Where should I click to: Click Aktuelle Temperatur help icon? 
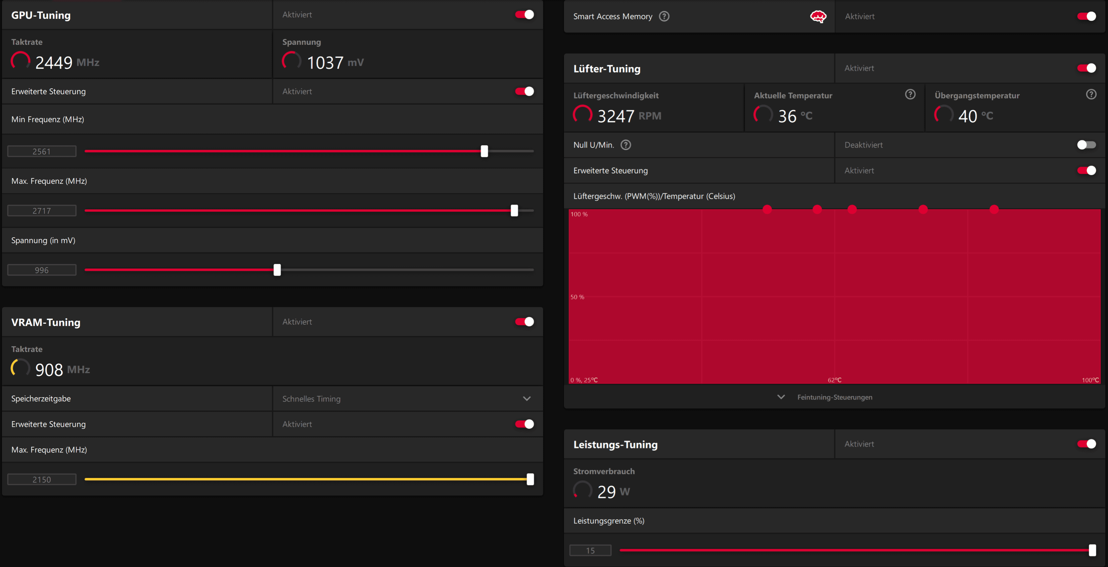[x=910, y=95]
